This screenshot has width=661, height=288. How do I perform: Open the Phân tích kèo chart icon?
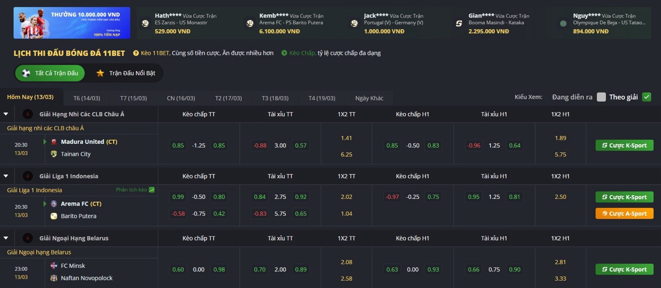pyautogui.click(x=151, y=190)
